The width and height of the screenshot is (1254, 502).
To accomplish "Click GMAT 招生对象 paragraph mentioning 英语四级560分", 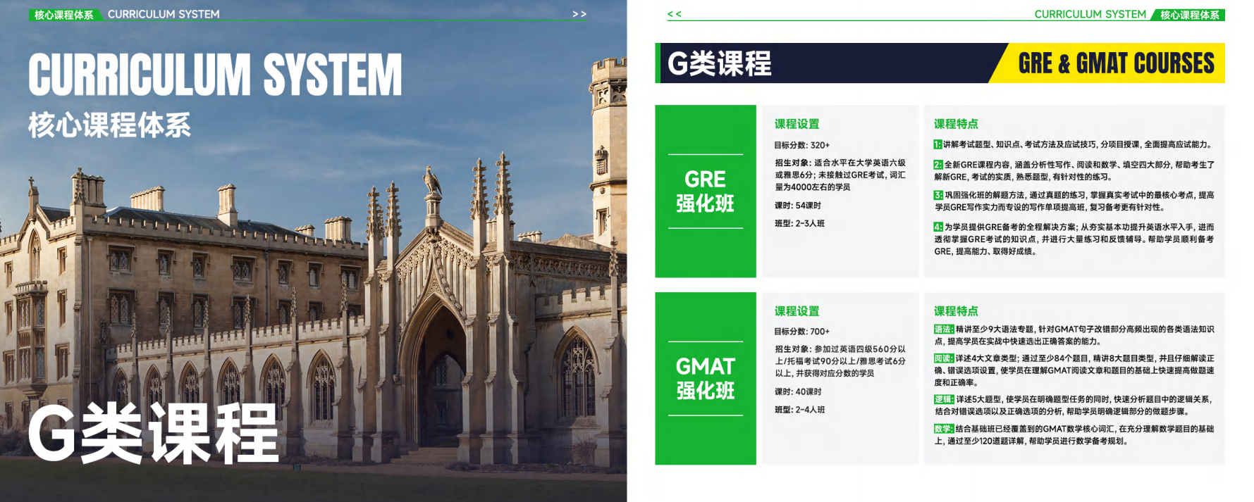I will [840, 361].
